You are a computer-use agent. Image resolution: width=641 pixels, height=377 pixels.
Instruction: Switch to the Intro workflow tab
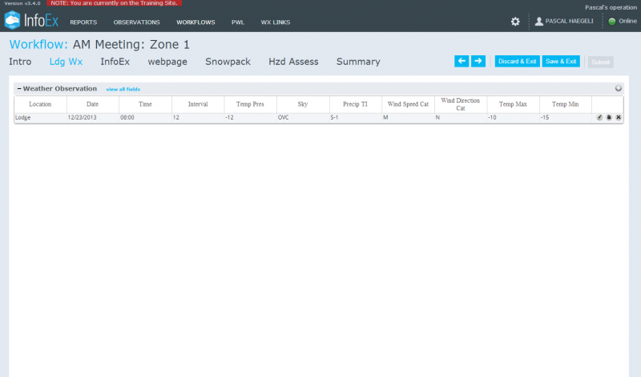[x=20, y=62]
